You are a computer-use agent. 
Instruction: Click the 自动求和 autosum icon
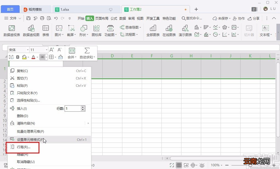point(87,53)
